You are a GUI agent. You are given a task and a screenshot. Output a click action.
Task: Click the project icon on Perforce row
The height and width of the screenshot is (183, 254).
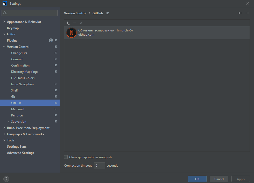point(56,115)
